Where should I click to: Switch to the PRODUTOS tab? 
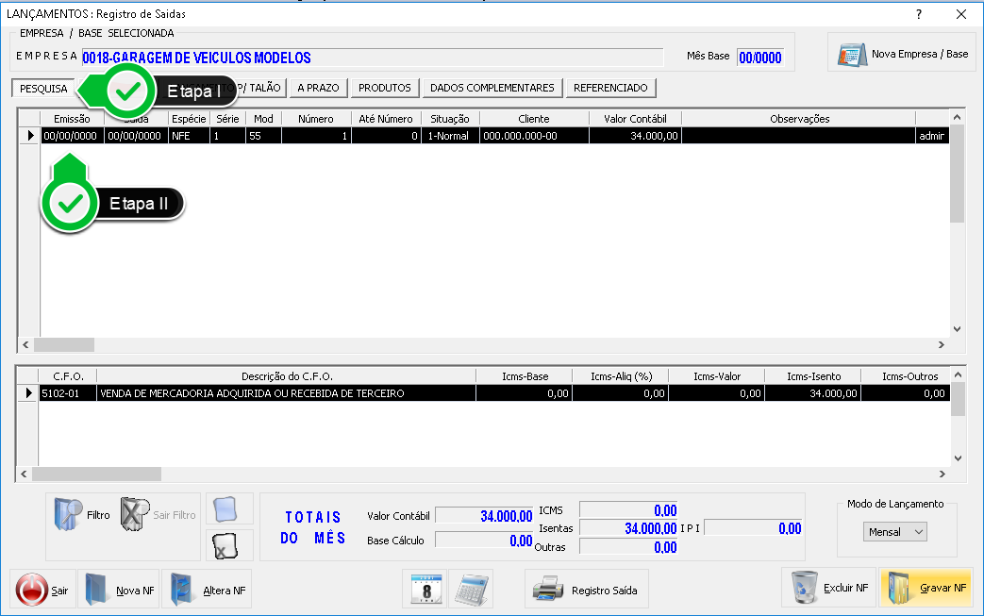(385, 88)
